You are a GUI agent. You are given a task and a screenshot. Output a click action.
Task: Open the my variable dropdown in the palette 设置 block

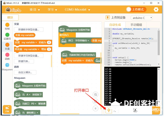click(x=29, y=42)
